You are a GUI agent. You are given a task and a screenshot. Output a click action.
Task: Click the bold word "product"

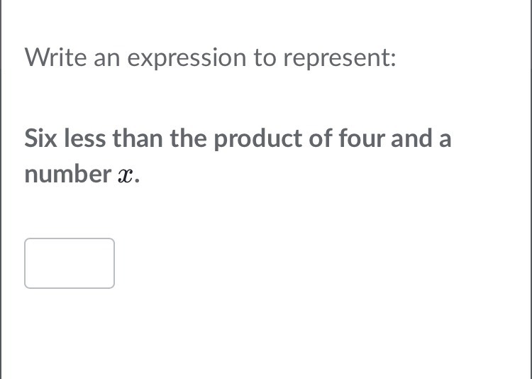258,140
